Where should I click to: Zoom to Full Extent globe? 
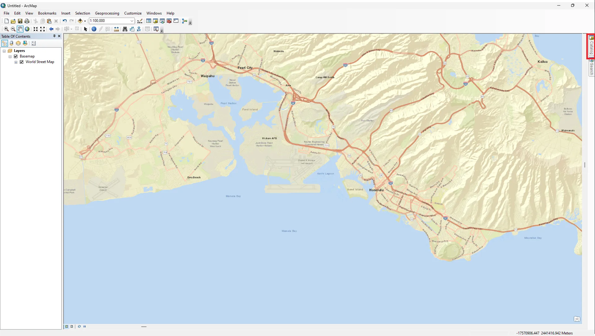pyautogui.click(x=27, y=29)
